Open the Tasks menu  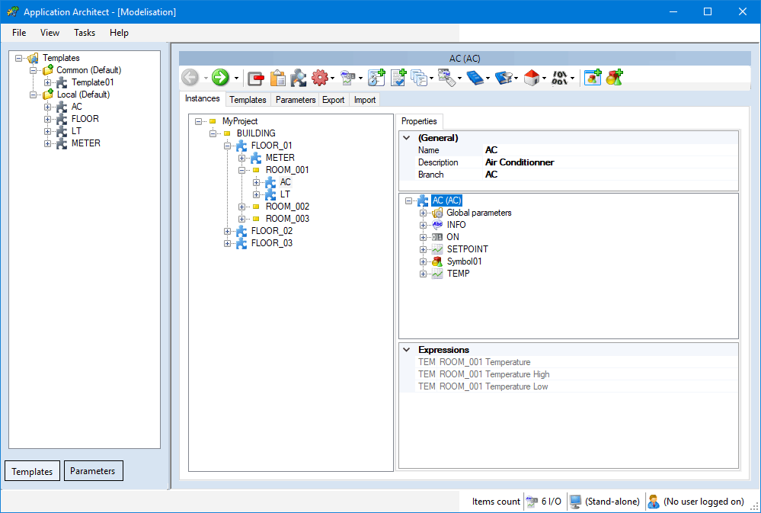85,33
